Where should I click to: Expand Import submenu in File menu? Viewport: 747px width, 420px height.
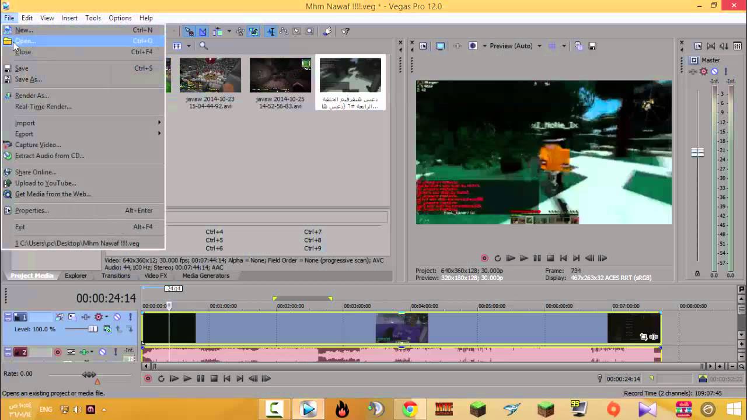coord(83,123)
